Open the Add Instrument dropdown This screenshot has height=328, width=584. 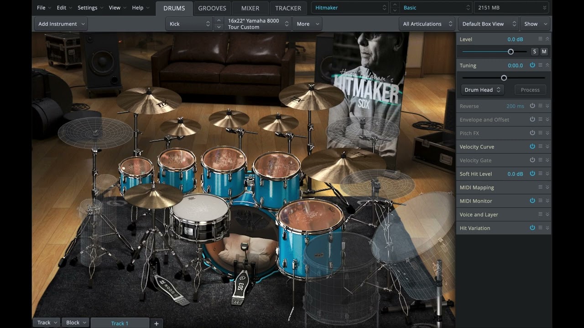[61, 24]
